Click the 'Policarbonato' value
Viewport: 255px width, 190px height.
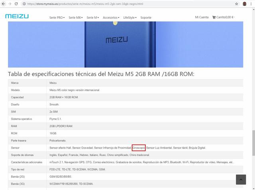coord(57,141)
